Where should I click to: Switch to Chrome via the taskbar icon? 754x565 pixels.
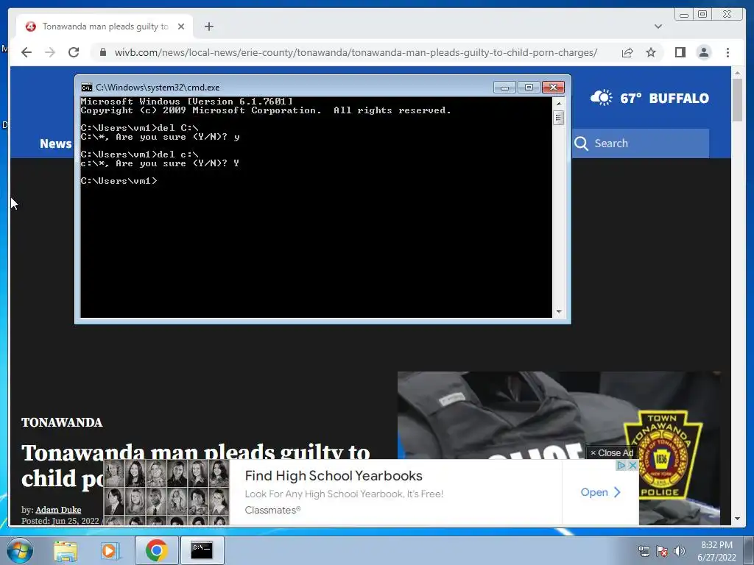[156, 550]
